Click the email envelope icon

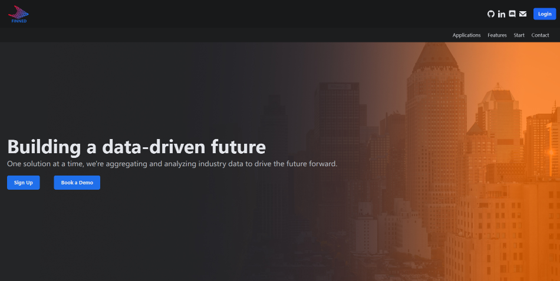tap(523, 14)
